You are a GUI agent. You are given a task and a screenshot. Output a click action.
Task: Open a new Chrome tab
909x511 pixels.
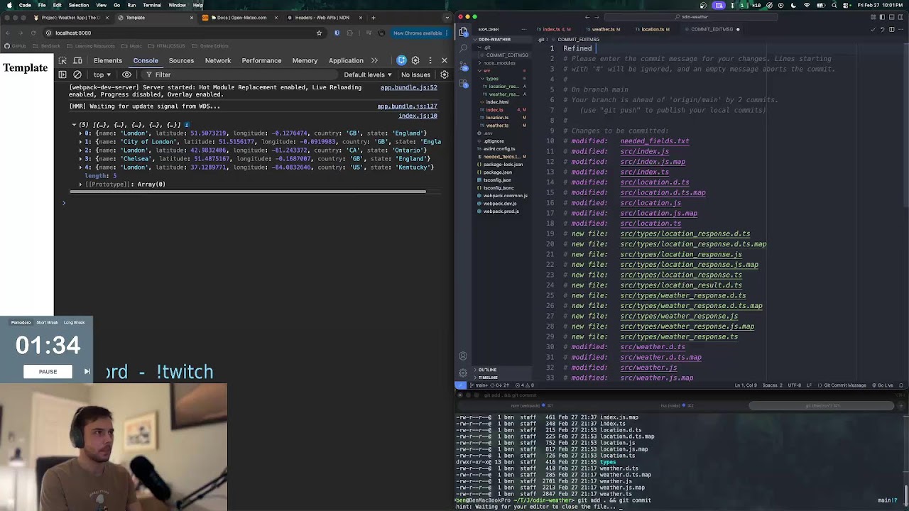[373, 18]
